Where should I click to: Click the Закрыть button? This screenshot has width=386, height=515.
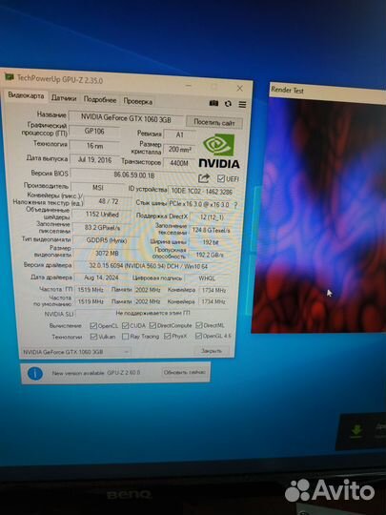212,351
